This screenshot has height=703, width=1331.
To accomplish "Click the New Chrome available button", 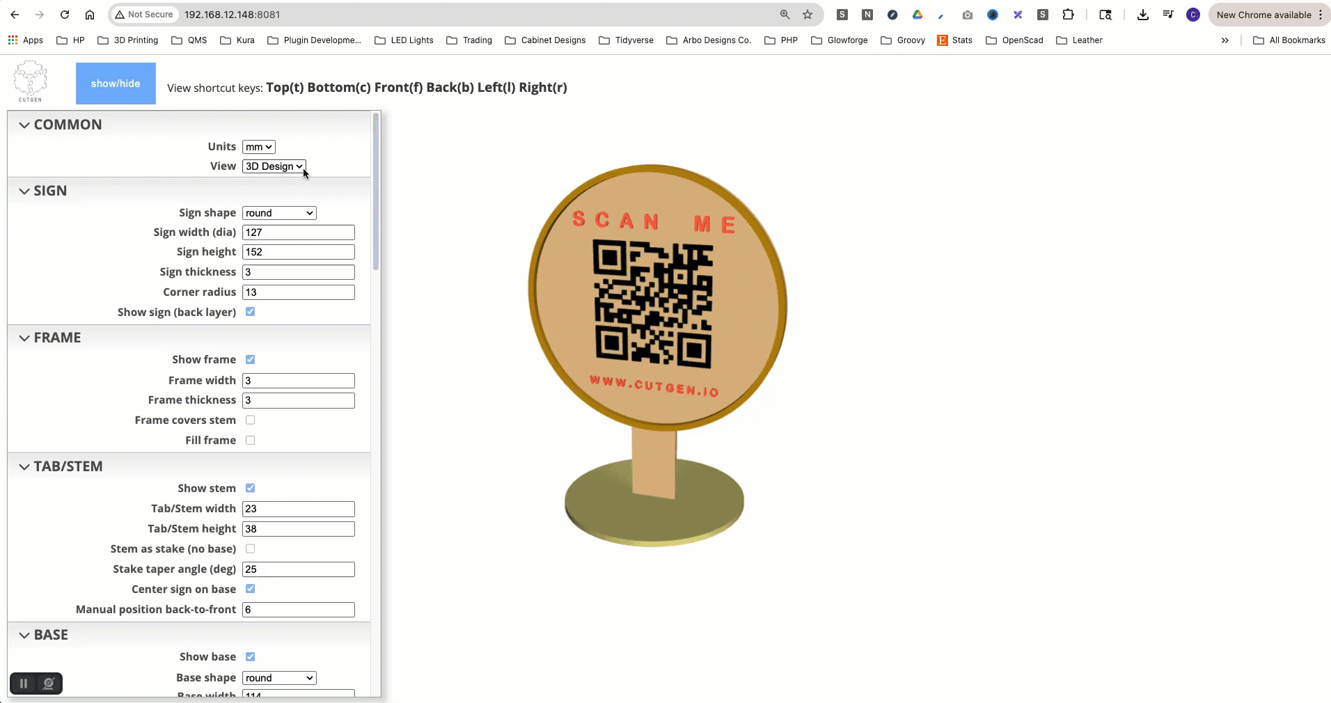I will click(x=1263, y=15).
